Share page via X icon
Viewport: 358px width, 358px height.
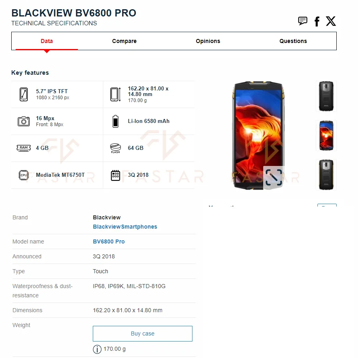[331, 21]
